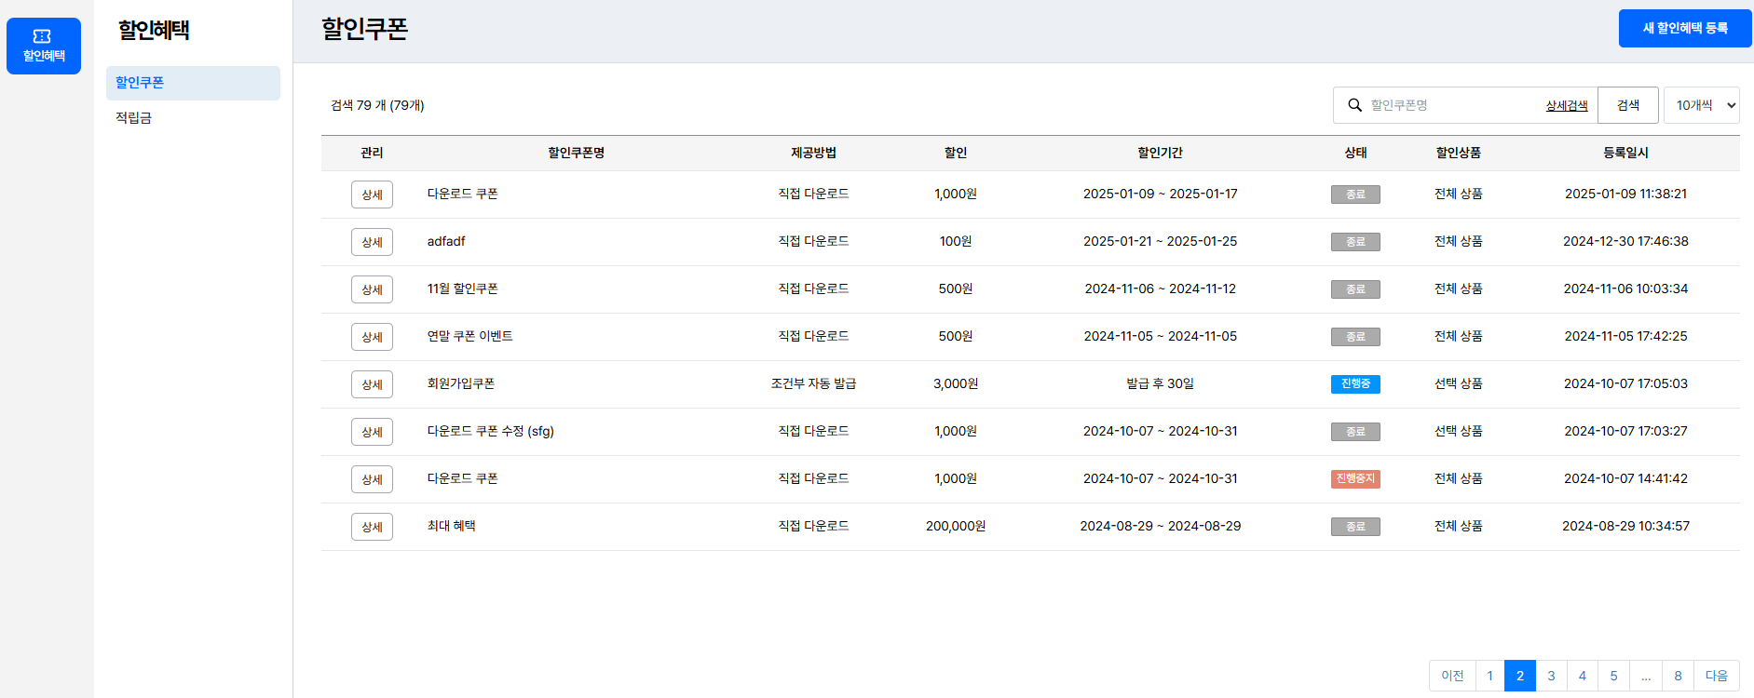The image size is (1754, 698).
Task: Open 적립금 in the side menu
Action: [x=134, y=117]
